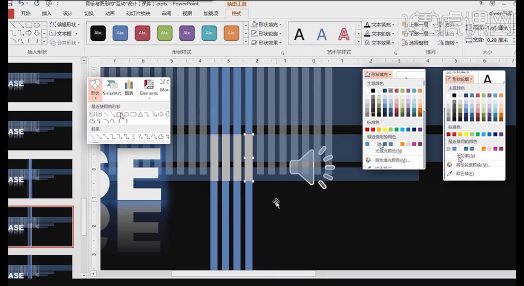
Task: Choose 无轮廓 in the outline color panel
Action: [465, 156]
